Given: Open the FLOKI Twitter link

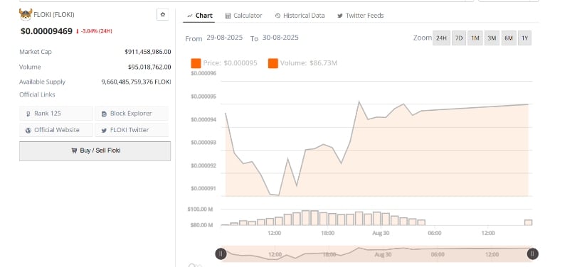Looking at the screenshot, I should [132, 130].
